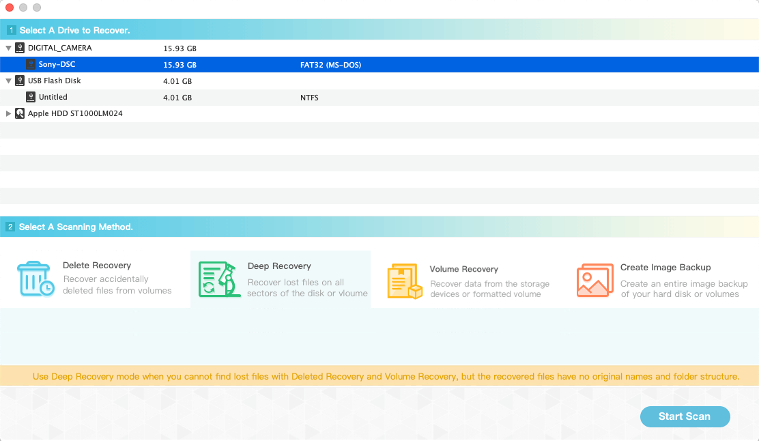Click the Select A Drive to Recover header
The width and height of the screenshot is (759, 441).
click(74, 30)
